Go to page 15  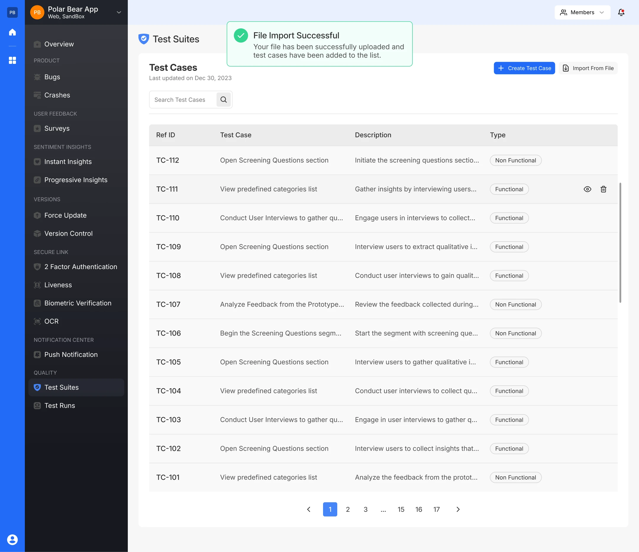pyautogui.click(x=401, y=509)
